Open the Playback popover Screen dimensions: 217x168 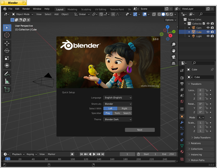18,154
